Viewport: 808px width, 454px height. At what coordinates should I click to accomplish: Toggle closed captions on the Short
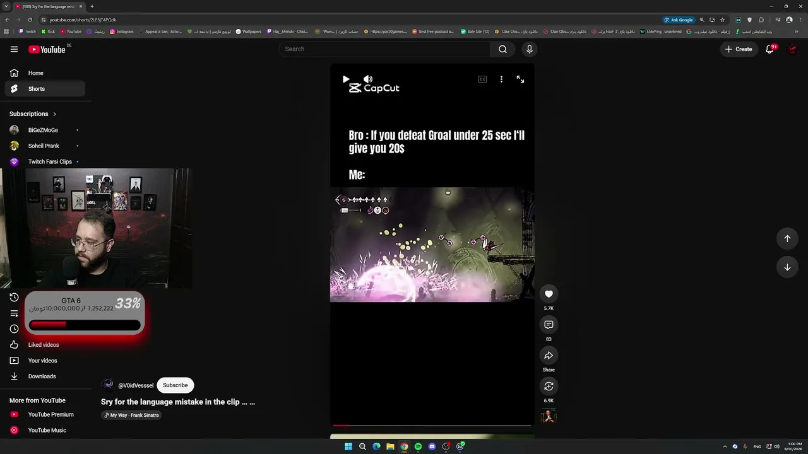click(482, 79)
